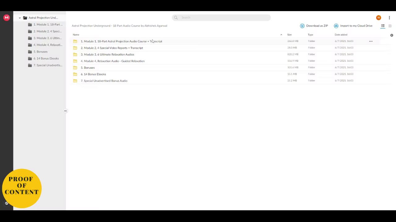Click folder icon of Module 1 row
The width and height of the screenshot is (396, 222).
click(x=75, y=41)
